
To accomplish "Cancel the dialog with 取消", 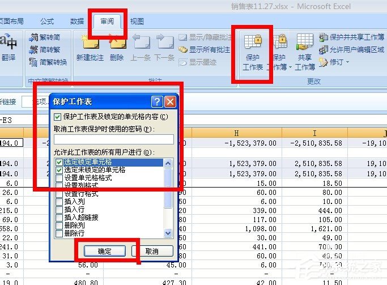I will click(x=152, y=251).
